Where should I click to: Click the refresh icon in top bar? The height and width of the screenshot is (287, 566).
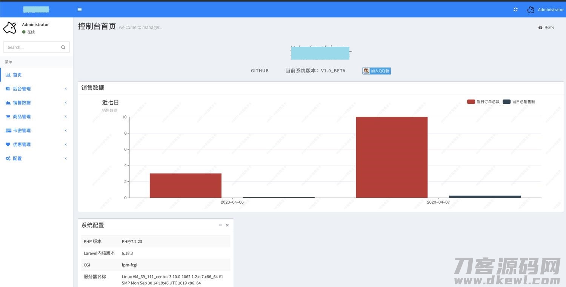click(x=515, y=9)
